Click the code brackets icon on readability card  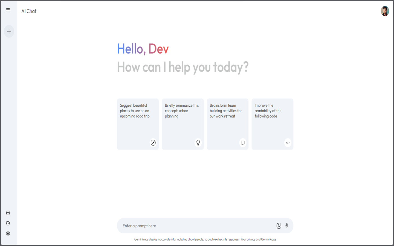tap(288, 143)
